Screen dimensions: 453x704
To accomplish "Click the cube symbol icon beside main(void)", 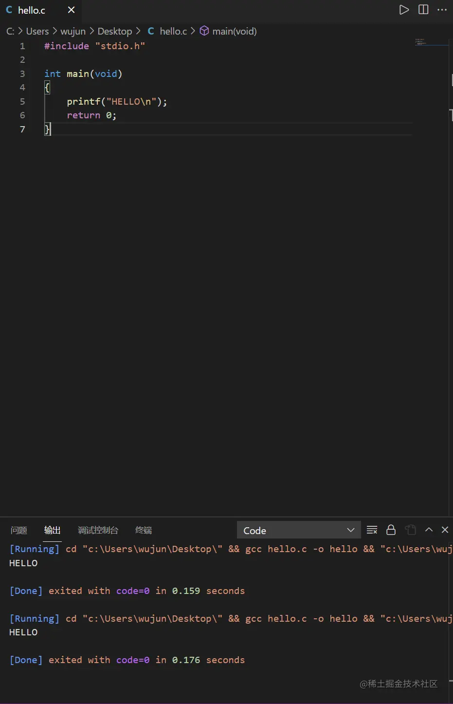I will tap(204, 31).
